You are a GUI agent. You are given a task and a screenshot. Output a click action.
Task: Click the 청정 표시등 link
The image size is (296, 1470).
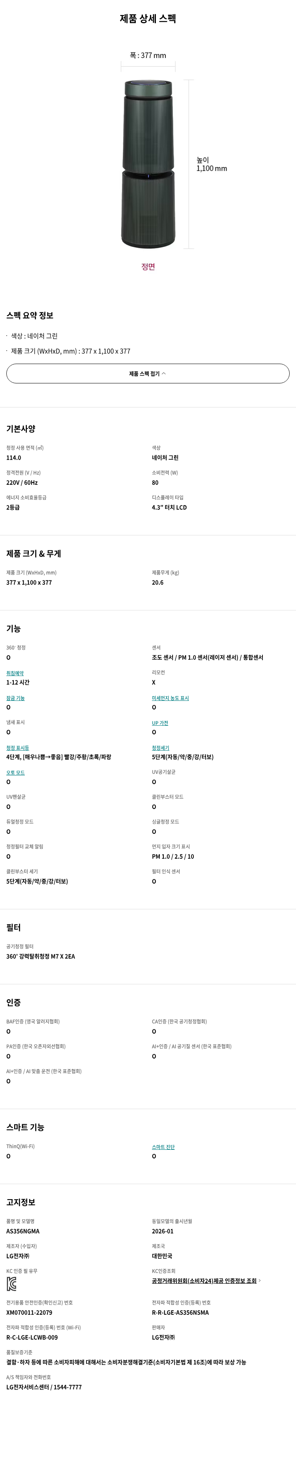[x=18, y=747]
